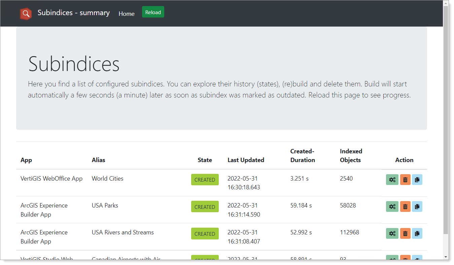Click the App column header
Viewport: 454px width, 265px height.
tap(26, 160)
